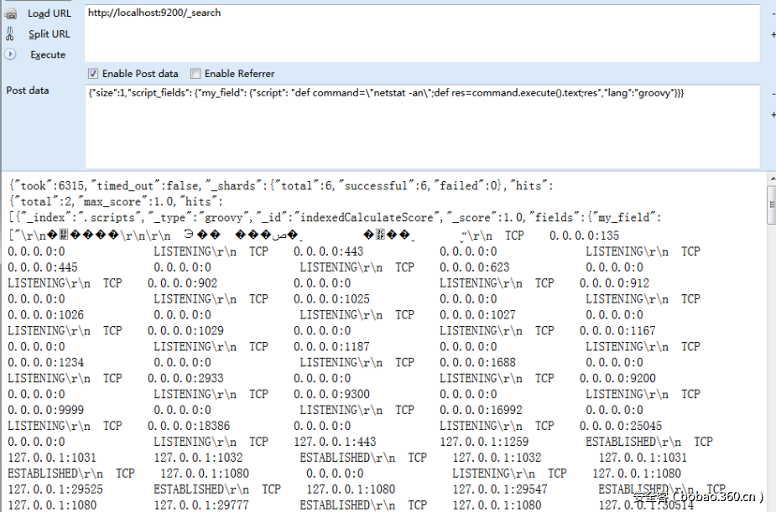Screen dimensions: 776x512
Task: Click the Split URL scissors icon
Action: [10, 34]
